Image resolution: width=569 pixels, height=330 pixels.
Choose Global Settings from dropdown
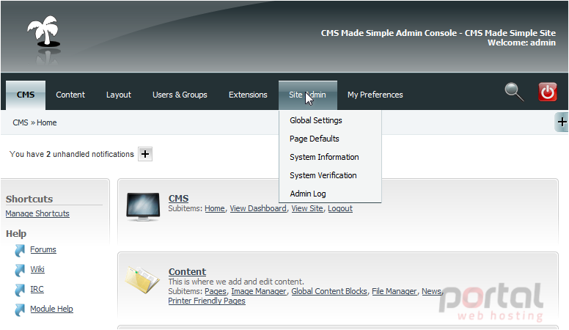(316, 120)
